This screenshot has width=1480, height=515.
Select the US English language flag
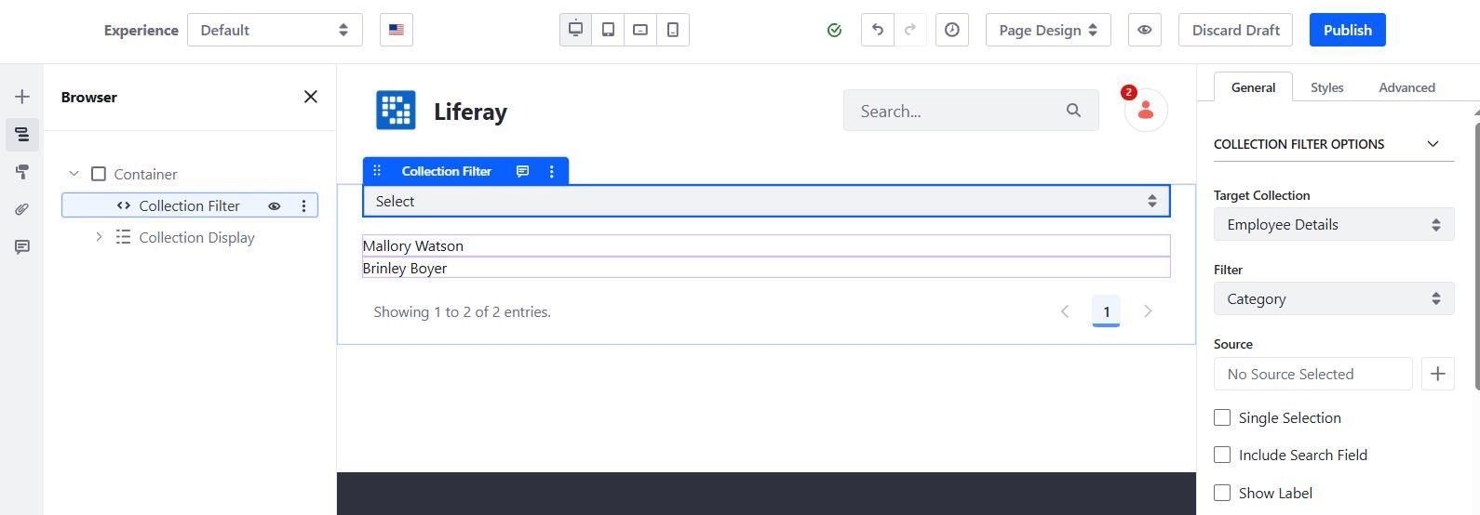tap(397, 30)
